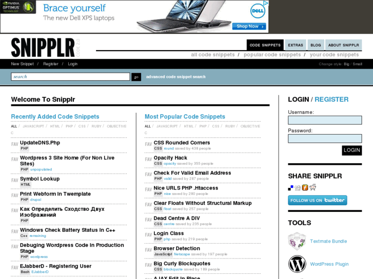Open the WordPress Plugin link
The height and width of the screenshot is (279, 373).
point(329,264)
